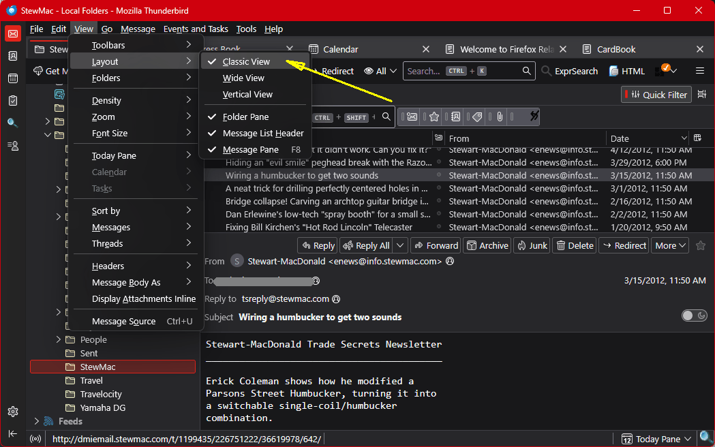Select Vertical View layout option
This screenshot has height=447, width=715.
pyautogui.click(x=247, y=95)
